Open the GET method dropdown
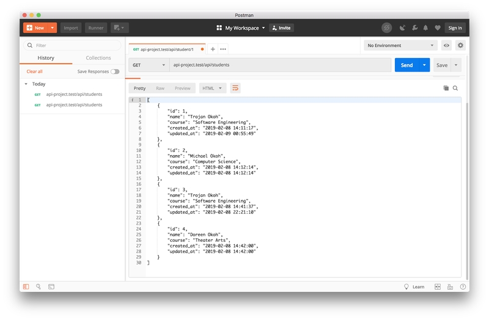Image resolution: width=489 pixels, height=320 pixels. click(x=149, y=65)
